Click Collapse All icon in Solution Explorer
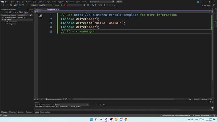Image resolution: width=217 pixels, height=122 pixels. pyautogui.click(x=20, y=12)
